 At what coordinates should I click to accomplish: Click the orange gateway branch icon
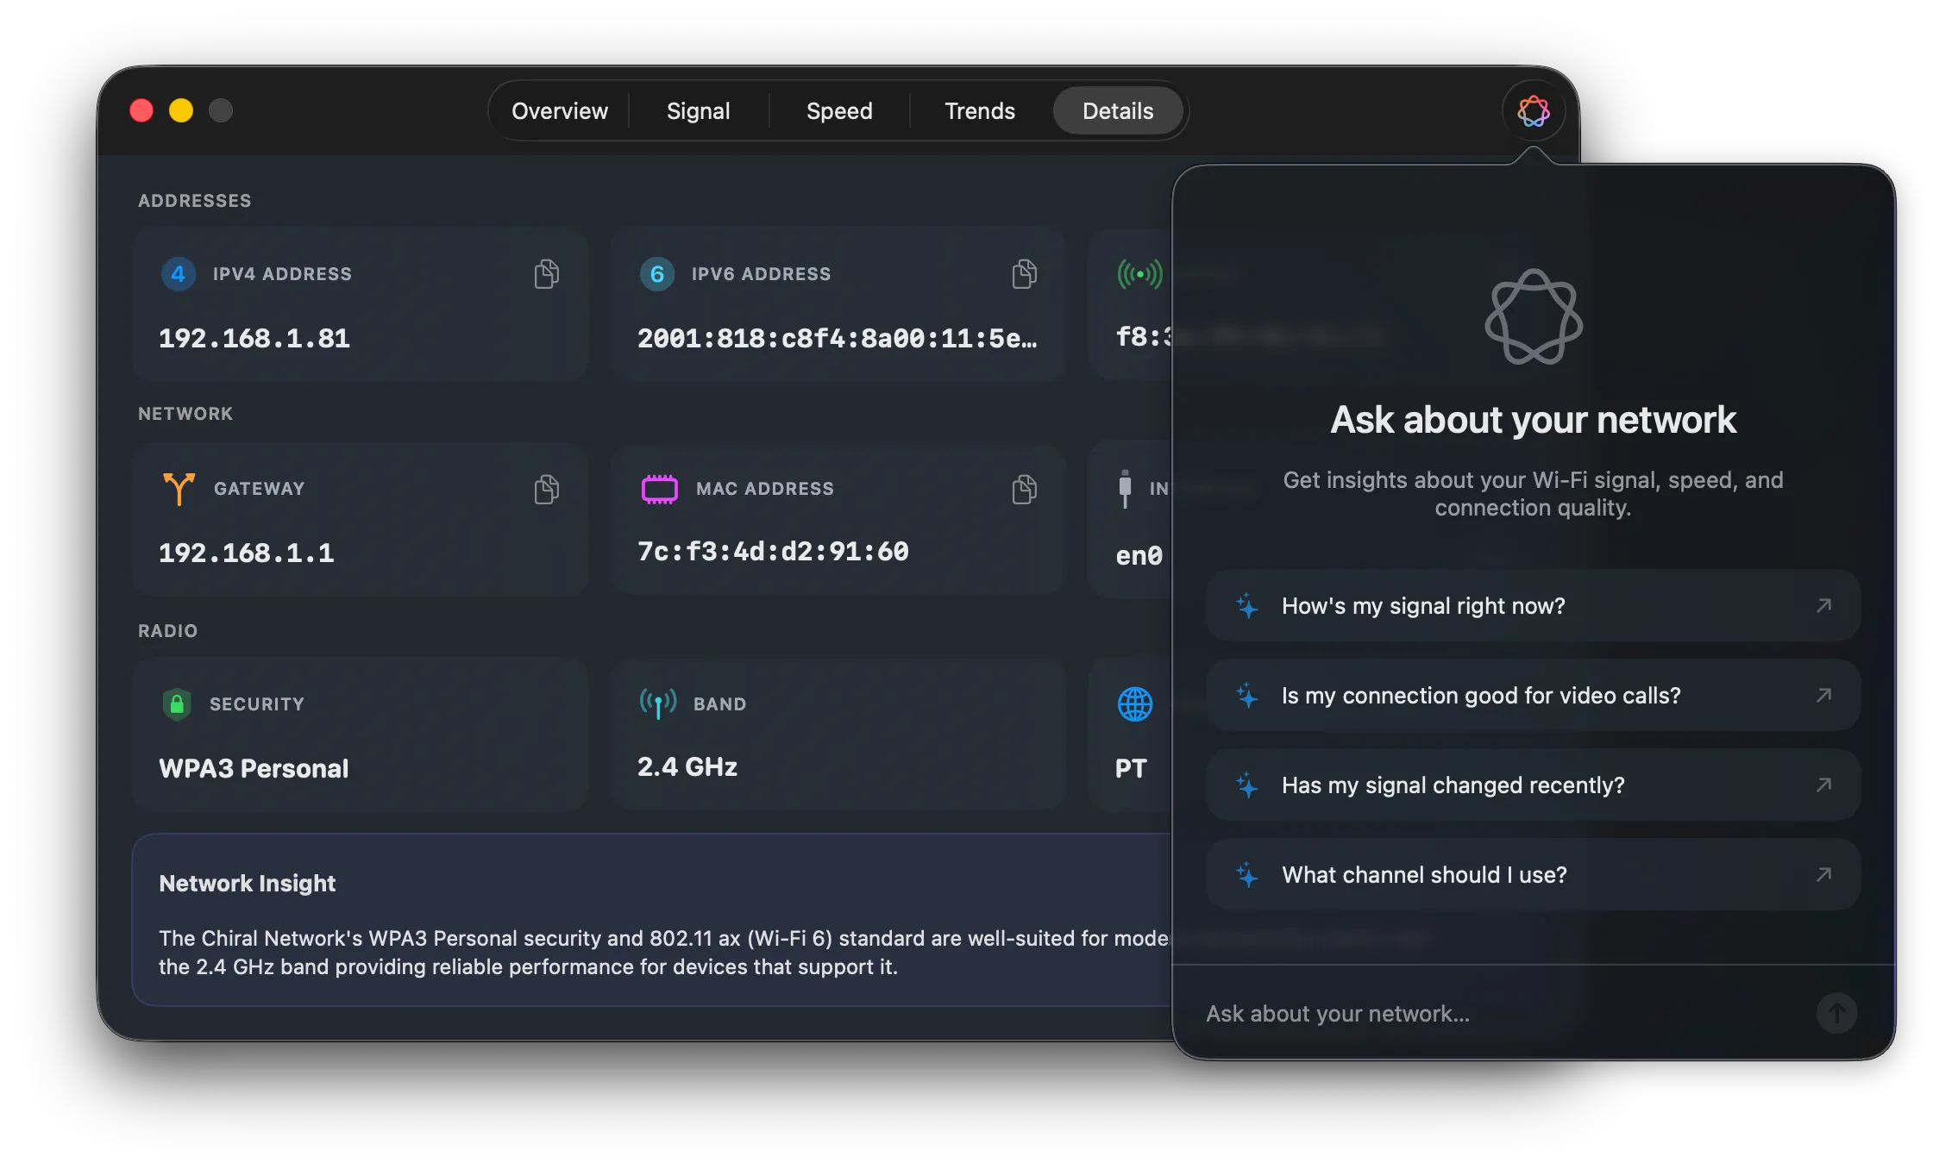click(178, 488)
